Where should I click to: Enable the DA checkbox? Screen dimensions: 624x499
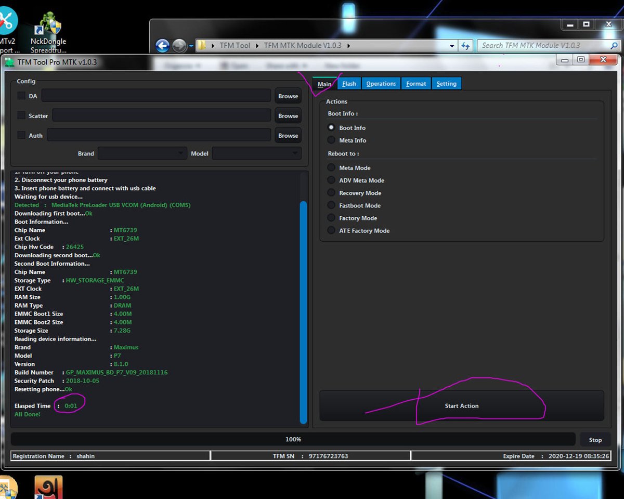[x=21, y=96]
